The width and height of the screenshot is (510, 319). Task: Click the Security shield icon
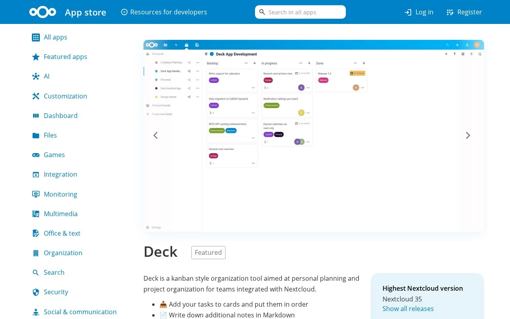coord(36,292)
